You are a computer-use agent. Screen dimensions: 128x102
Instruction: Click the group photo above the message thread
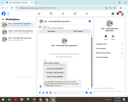point(64,41)
